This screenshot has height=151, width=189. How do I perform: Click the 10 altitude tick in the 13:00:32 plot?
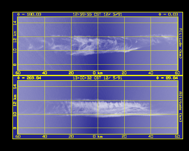[x=15, y=114]
